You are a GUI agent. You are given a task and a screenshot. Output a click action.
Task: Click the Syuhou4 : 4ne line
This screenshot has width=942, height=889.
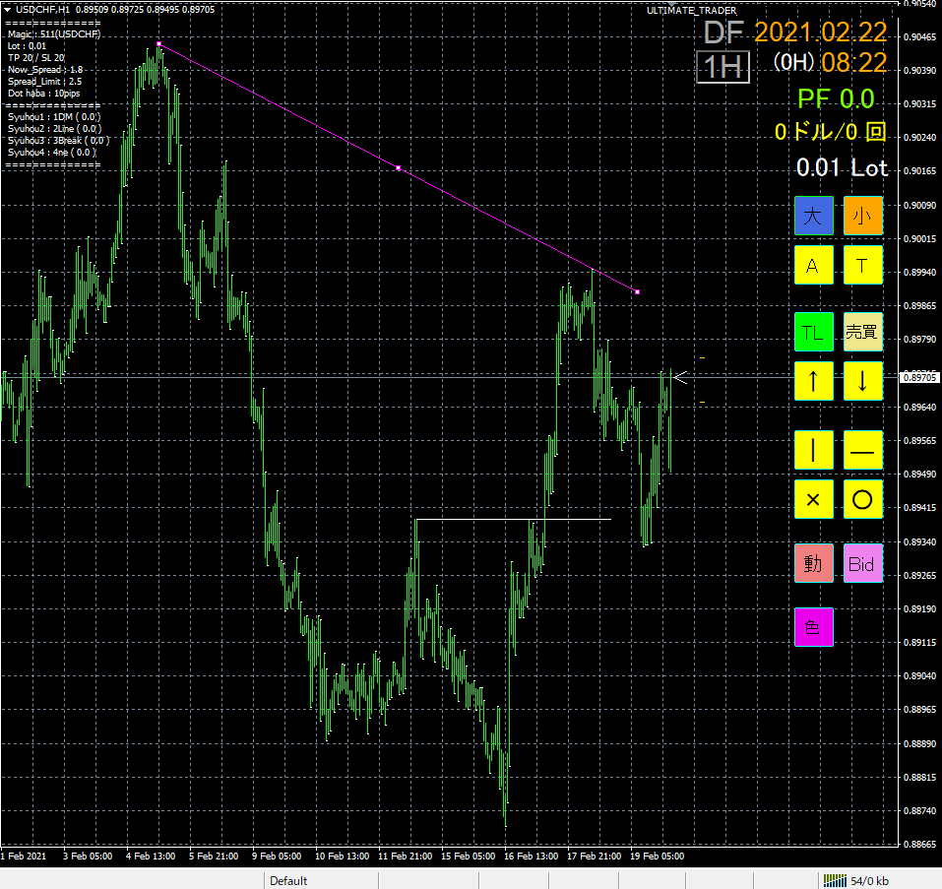pyautogui.click(x=51, y=153)
